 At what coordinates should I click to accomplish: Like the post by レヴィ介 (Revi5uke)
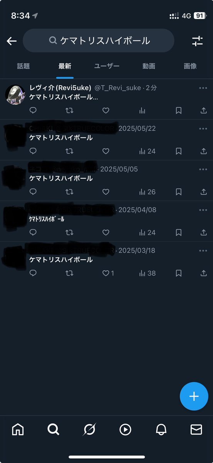(x=106, y=111)
